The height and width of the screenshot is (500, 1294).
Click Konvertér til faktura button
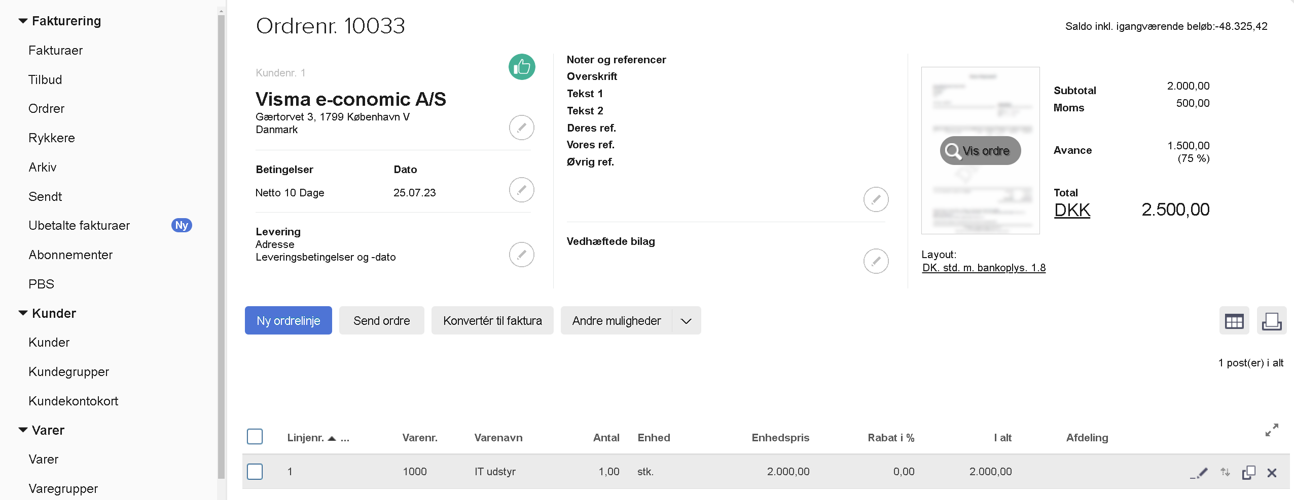click(x=492, y=321)
